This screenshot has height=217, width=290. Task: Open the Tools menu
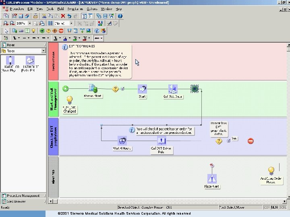point(50,9)
